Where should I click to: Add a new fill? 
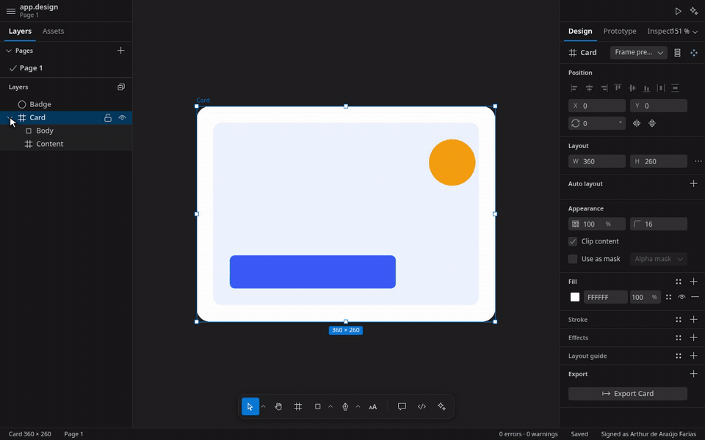click(x=694, y=282)
